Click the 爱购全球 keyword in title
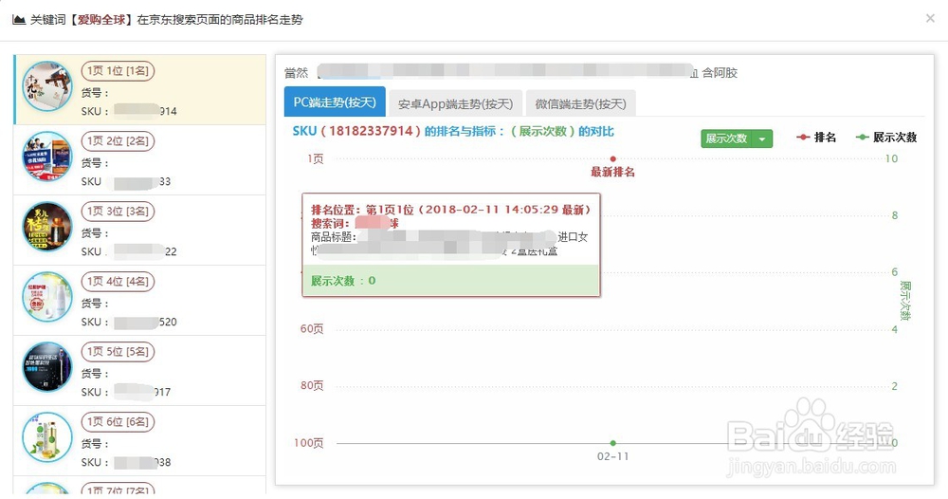Screen dimensions: 948x499 point(101,20)
